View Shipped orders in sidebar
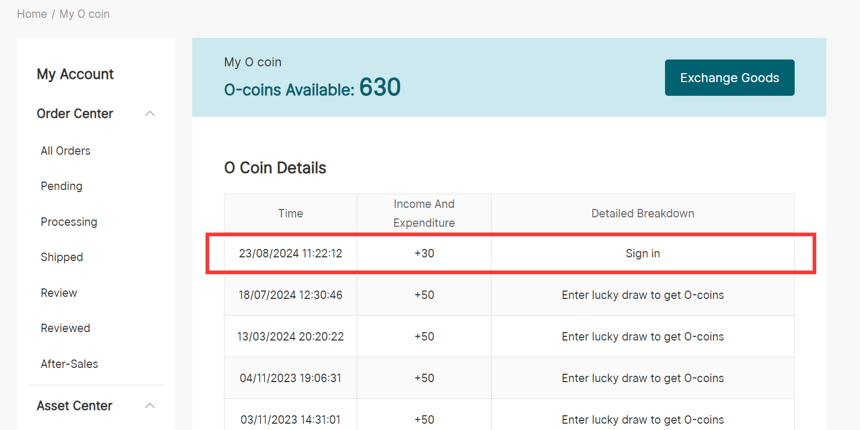The height and width of the screenshot is (430, 860). click(62, 257)
